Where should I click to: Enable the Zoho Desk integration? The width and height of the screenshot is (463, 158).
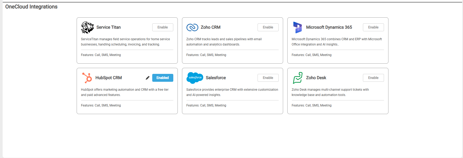coord(373,78)
